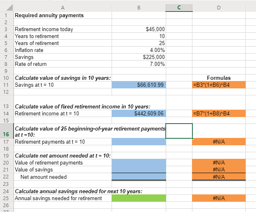Click 'Annual savings needed for retirement' label
Image resolution: width=256 pixels, height=212 pixels.
58,198
